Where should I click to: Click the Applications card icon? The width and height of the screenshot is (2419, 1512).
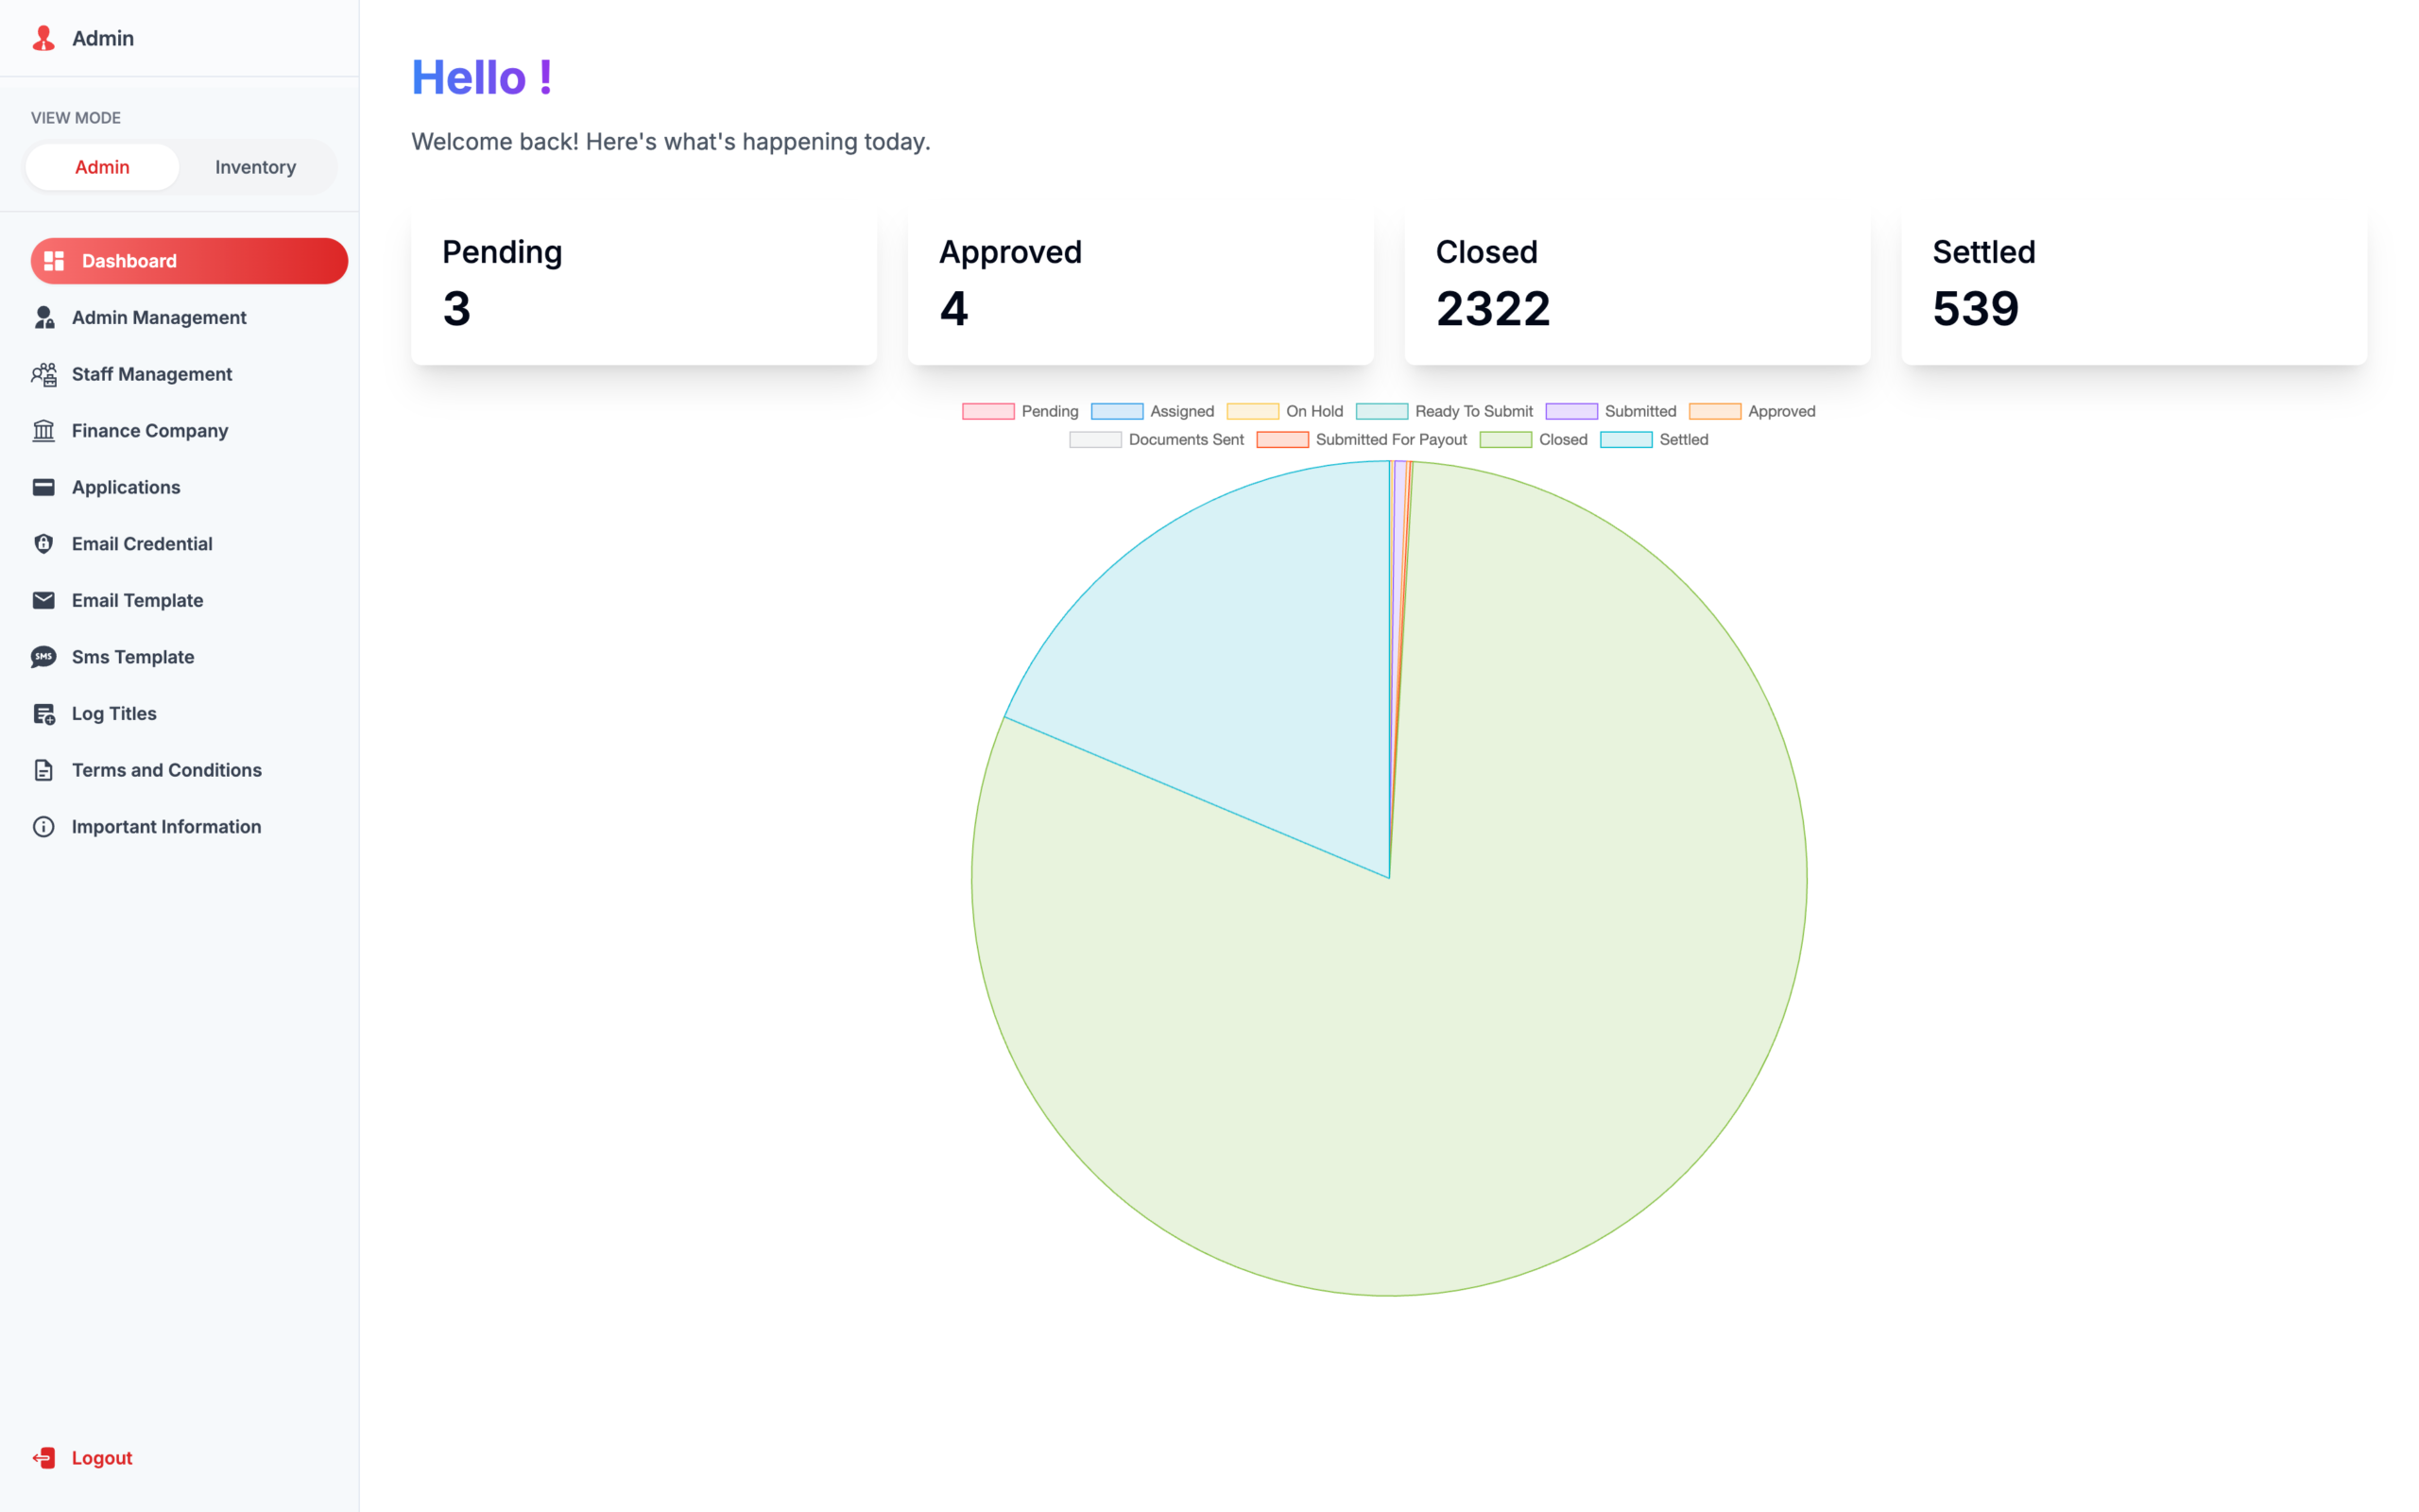coord(44,487)
